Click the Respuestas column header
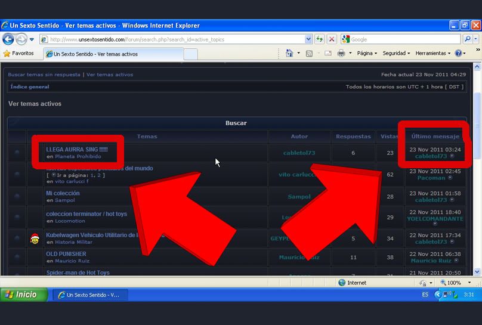 (353, 137)
